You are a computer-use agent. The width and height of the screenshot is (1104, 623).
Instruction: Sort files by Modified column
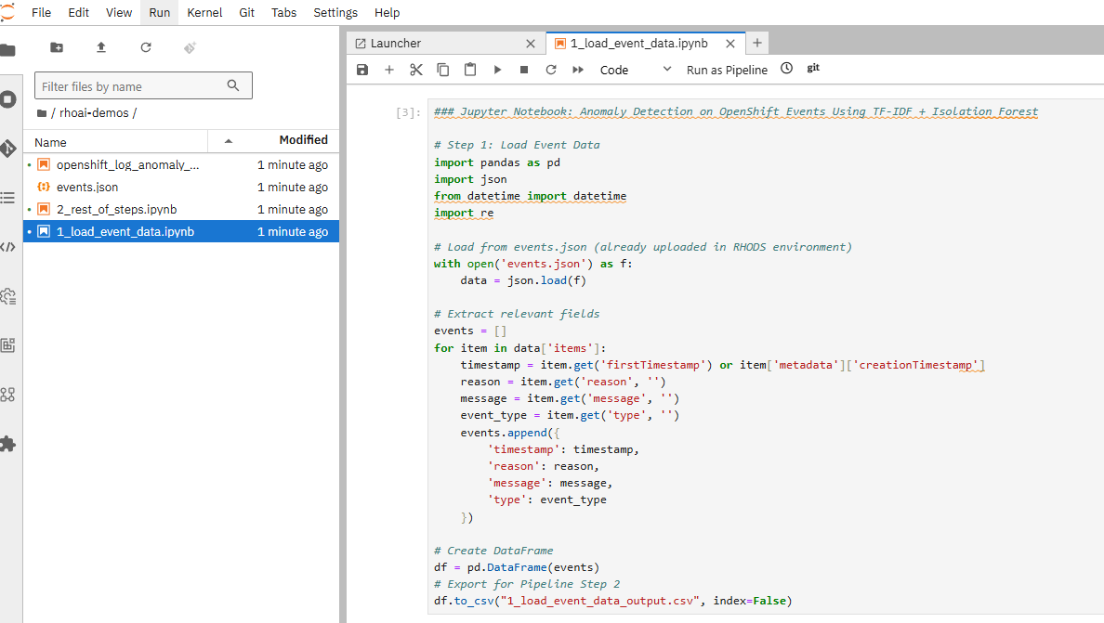[303, 140]
